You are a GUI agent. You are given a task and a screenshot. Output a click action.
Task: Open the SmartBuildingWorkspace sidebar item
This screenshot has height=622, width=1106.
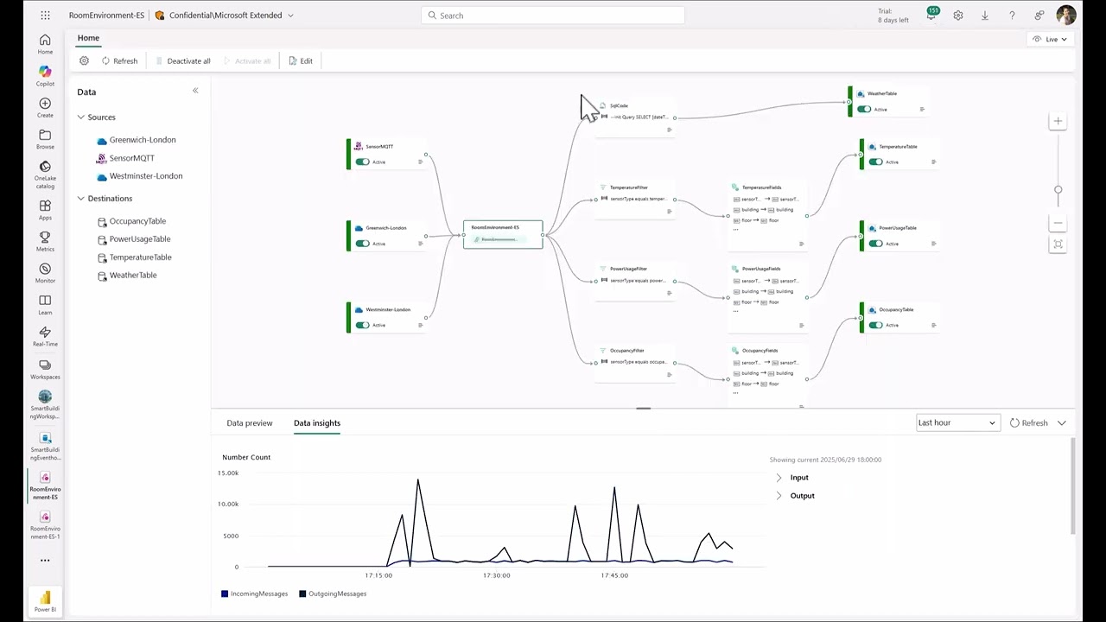[x=45, y=405]
